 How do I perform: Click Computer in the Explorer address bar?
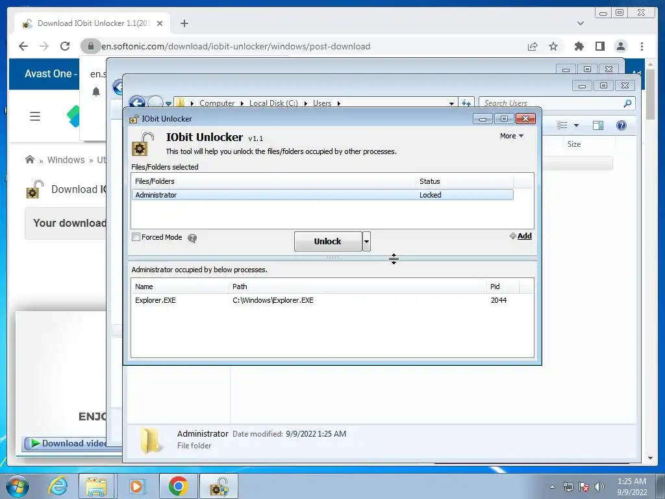point(217,103)
